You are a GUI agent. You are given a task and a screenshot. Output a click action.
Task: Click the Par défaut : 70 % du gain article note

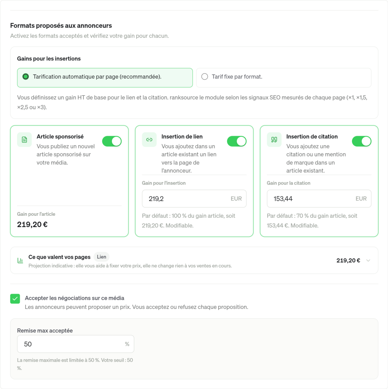tap(312, 221)
